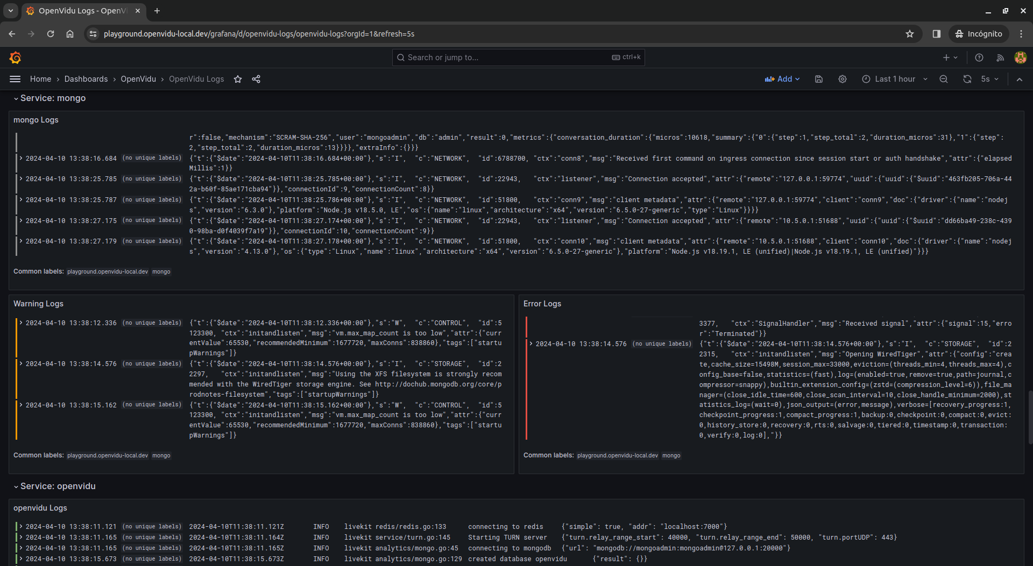
Task: Click the Home breadcrumb link
Action: 40,79
